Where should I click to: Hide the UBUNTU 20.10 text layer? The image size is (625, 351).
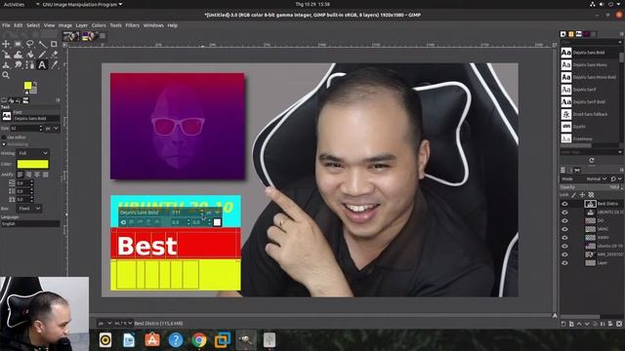click(x=564, y=213)
